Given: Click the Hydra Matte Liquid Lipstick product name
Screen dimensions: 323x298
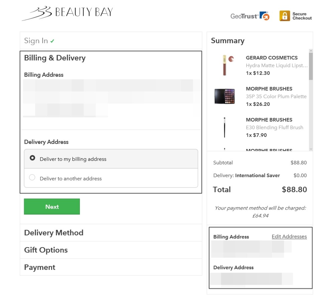Looking at the screenshot, I should (x=277, y=66).
